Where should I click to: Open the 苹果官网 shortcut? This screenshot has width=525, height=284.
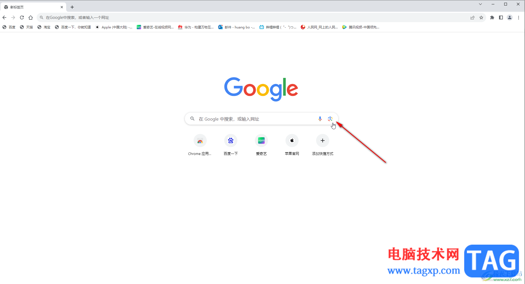pos(292,145)
